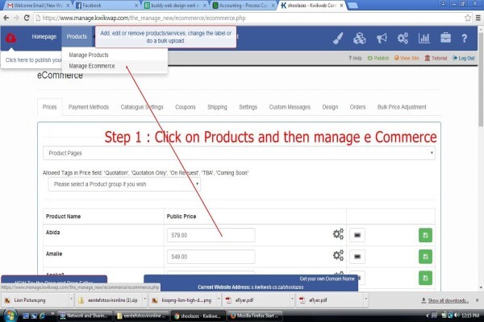Image resolution: width=484 pixels, height=322 pixels.
Task: Click the Tutorial link
Action: point(436,58)
